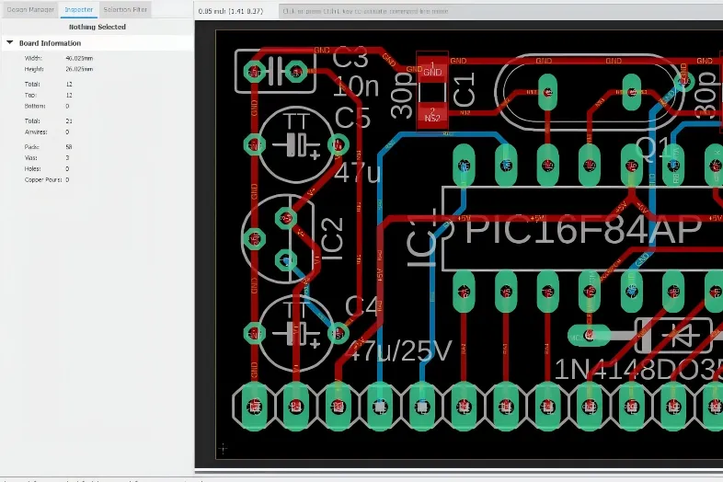Click into the command line input field
The height and width of the screenshot is (482, 723).
click(x=500, y=11)
